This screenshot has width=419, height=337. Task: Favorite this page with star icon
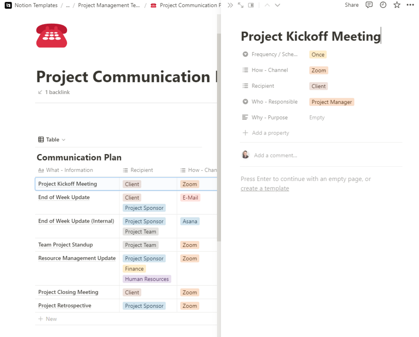click(396, 5)
